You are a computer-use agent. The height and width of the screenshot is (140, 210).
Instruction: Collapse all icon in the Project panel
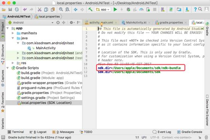pos(64,22)
